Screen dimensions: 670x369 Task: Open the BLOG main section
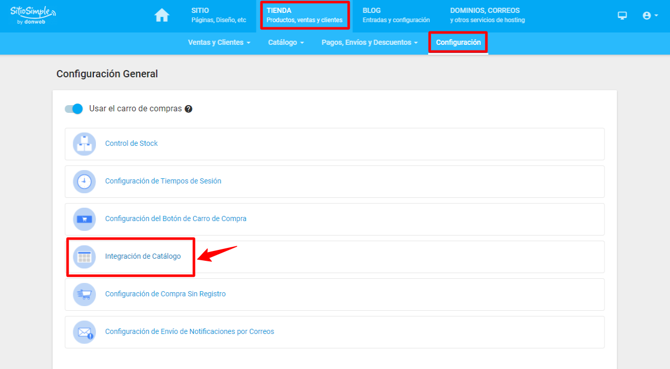pos(396,15)
